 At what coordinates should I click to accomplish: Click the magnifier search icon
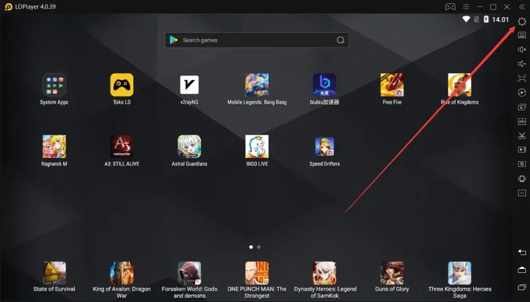[341, 40]
